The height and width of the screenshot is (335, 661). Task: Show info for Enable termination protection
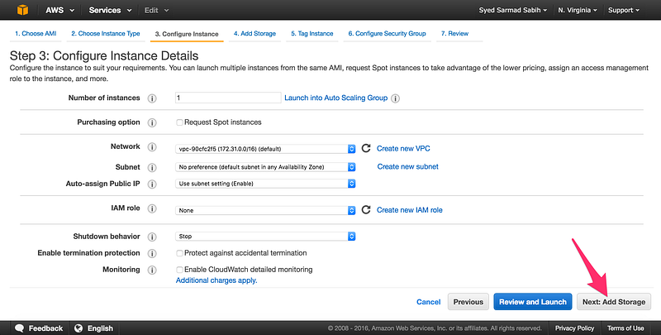(152, 254)
